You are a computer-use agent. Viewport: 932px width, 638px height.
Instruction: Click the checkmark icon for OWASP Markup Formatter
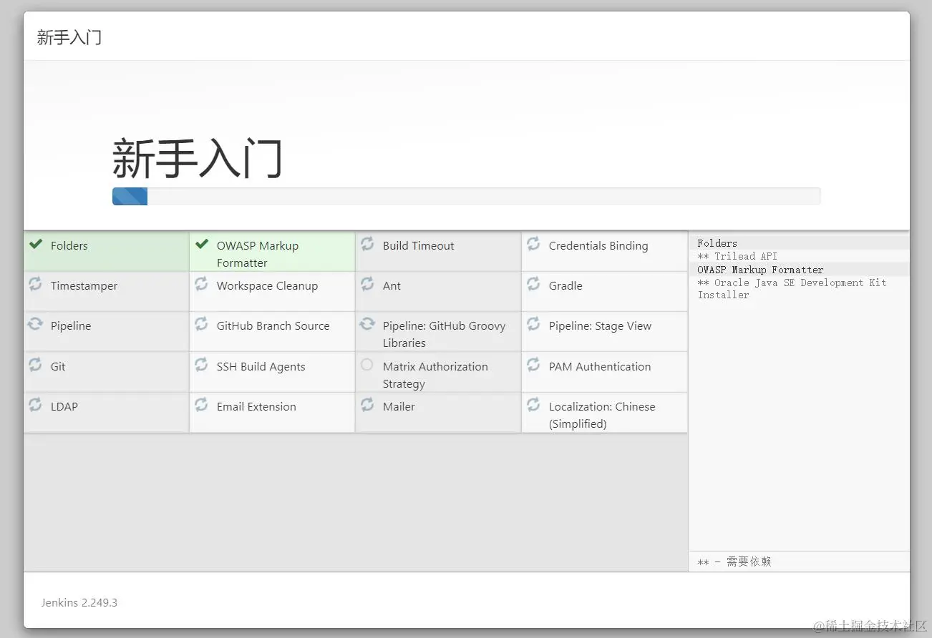coord(201,245)
